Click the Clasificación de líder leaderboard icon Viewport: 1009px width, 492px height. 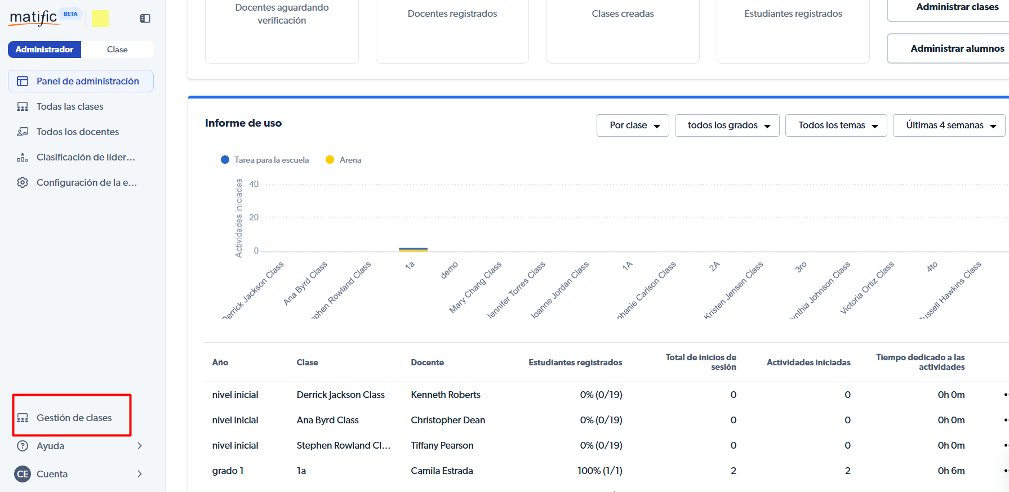pos(23,157)
